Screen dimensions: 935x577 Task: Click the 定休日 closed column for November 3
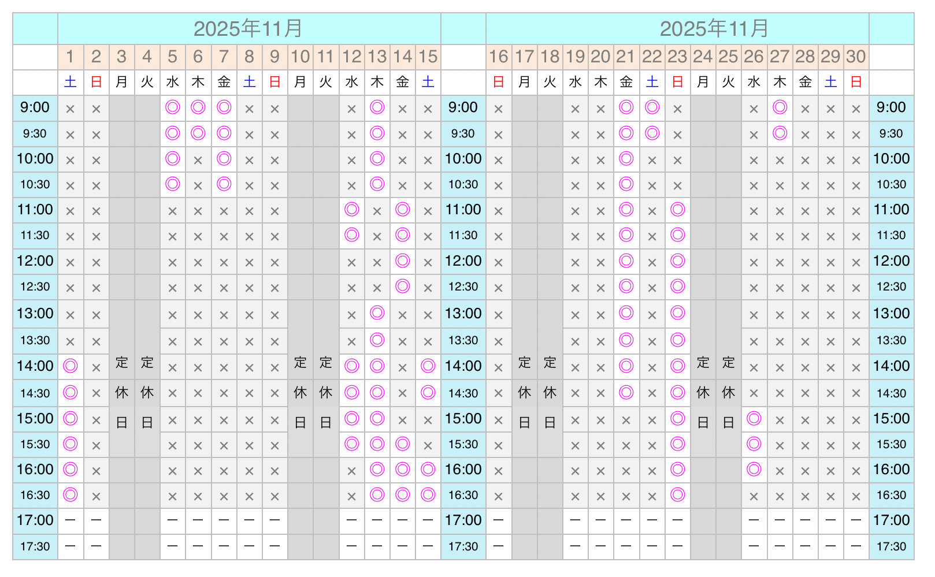point(121,393)
